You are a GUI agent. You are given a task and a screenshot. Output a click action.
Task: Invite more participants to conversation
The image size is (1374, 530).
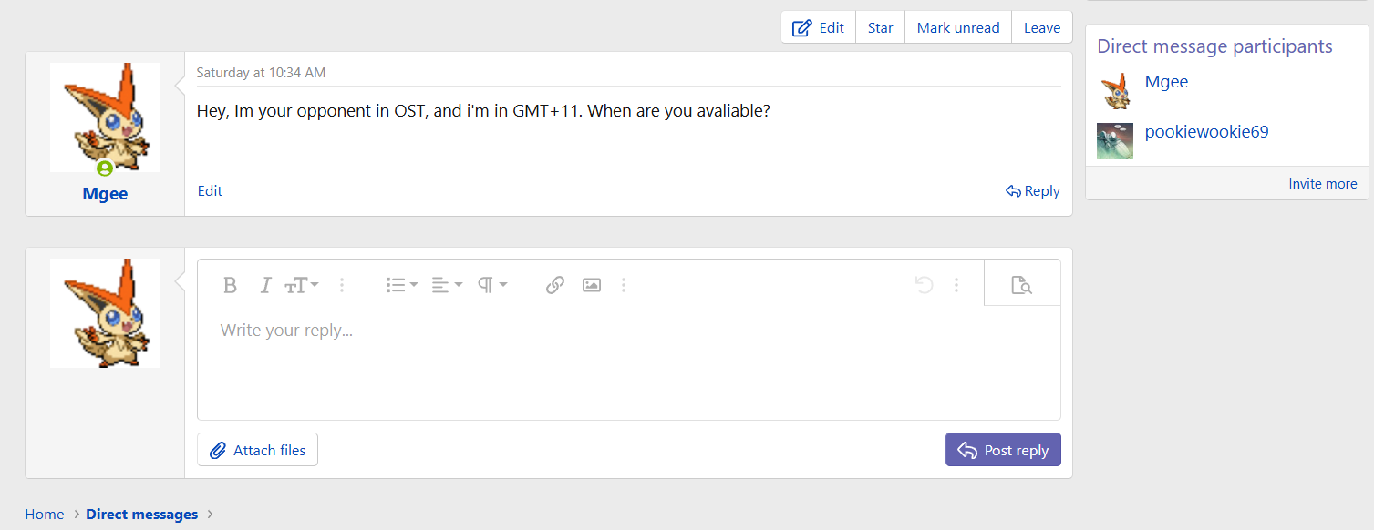tap(1322, 184)
